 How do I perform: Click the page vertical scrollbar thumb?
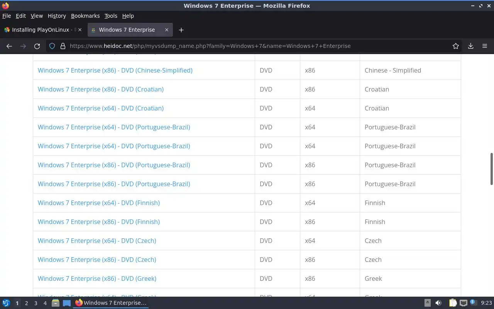tap(492, 169)
